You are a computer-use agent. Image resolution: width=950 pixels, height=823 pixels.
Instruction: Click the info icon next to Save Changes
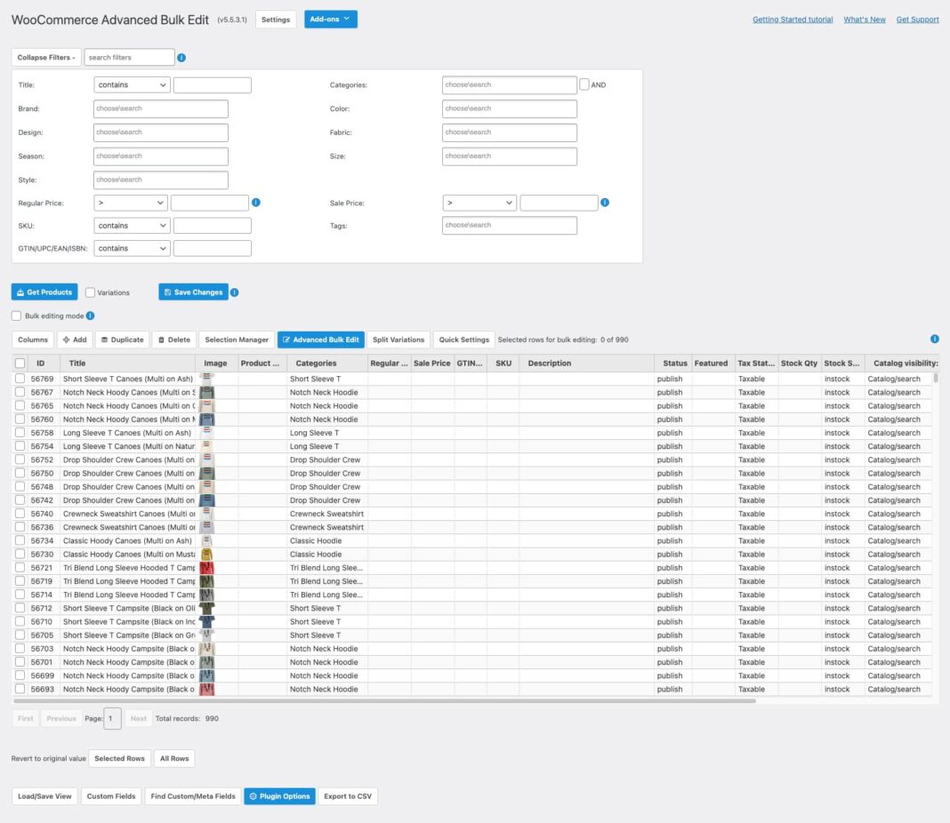click(x=235, y=292)
